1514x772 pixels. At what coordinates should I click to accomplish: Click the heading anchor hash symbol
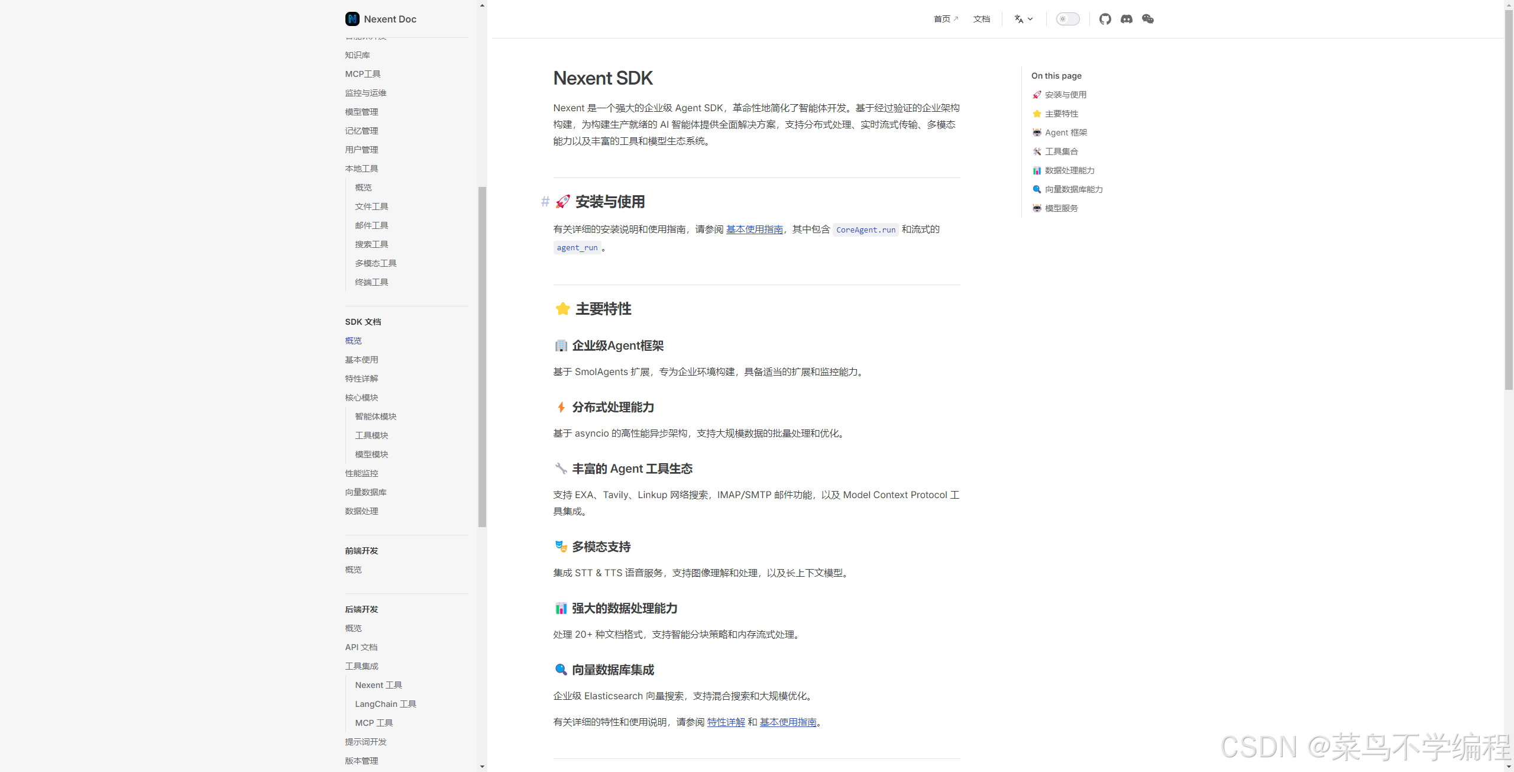(545, 202)
